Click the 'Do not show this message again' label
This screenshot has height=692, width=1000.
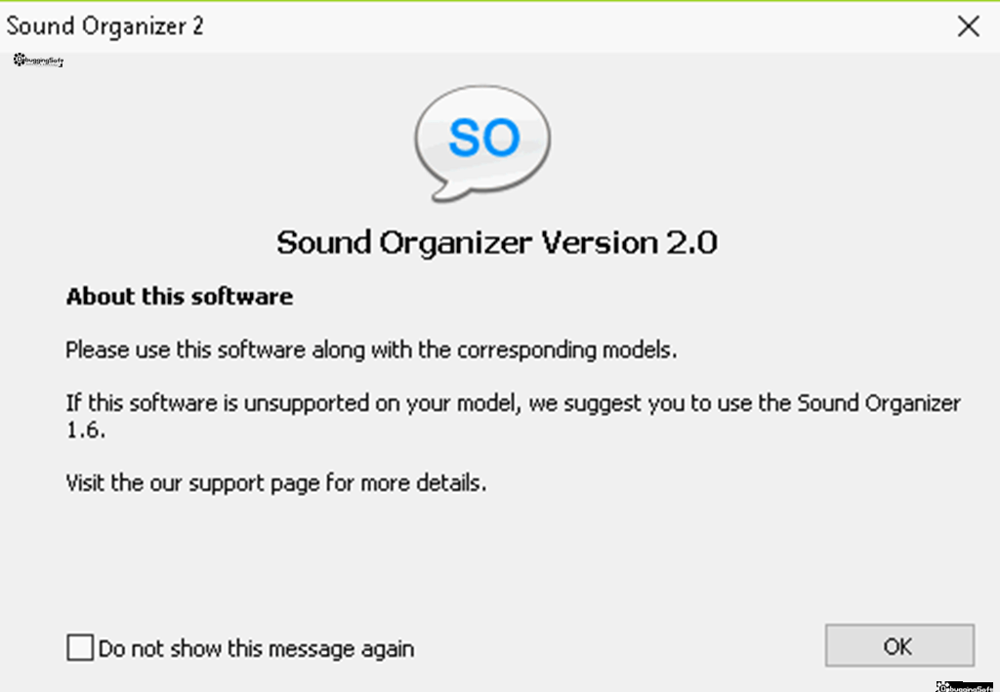257,649
